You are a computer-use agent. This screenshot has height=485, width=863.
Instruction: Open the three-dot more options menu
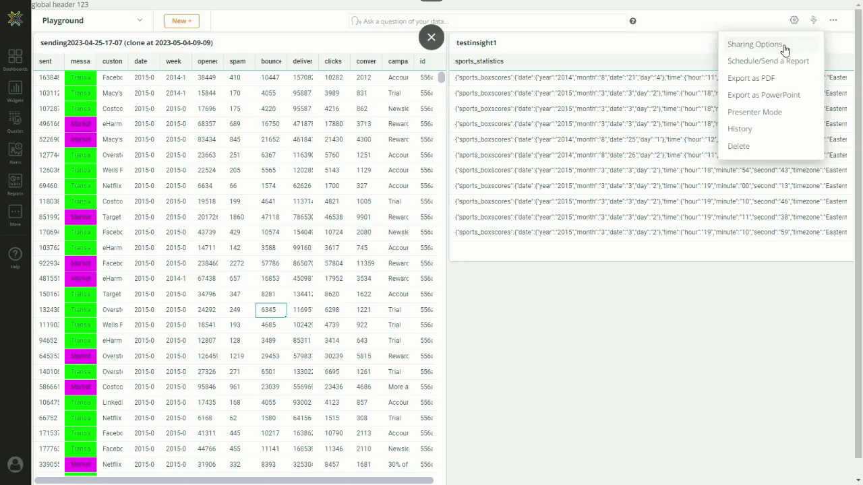pos(833,20)
